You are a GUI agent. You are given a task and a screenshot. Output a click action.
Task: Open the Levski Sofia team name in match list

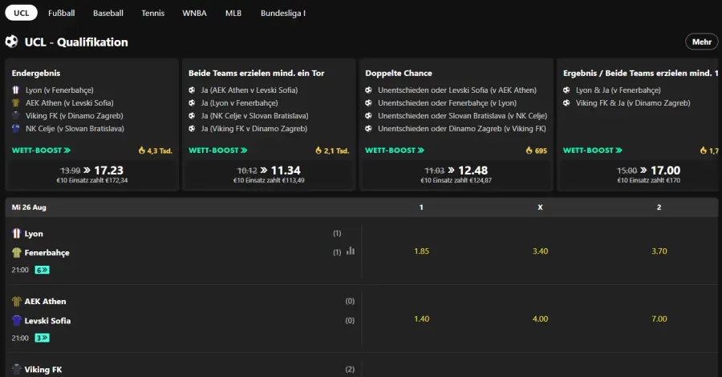pos(47,320)
